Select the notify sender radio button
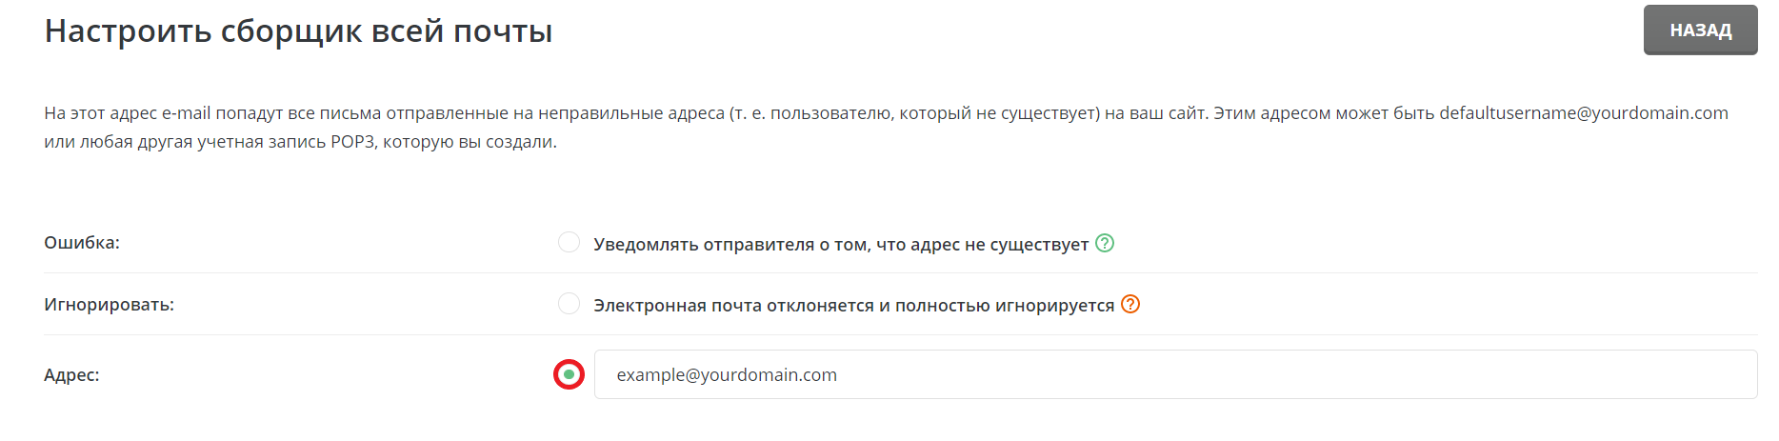 [569, 243]
